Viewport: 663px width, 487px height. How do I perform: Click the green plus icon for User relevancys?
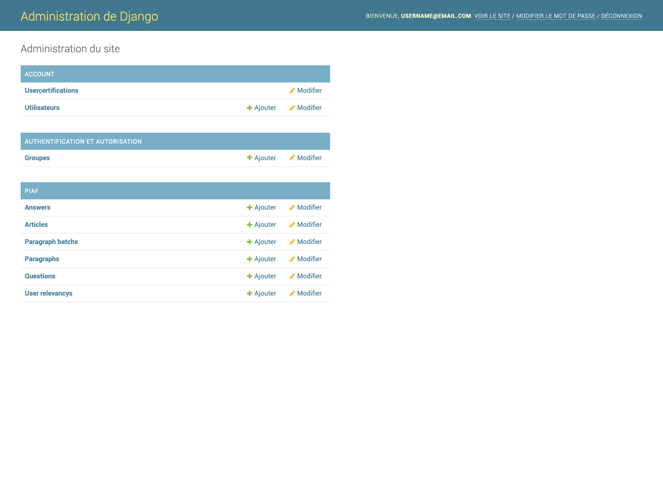pyautogui.click(x=250, y=294)
